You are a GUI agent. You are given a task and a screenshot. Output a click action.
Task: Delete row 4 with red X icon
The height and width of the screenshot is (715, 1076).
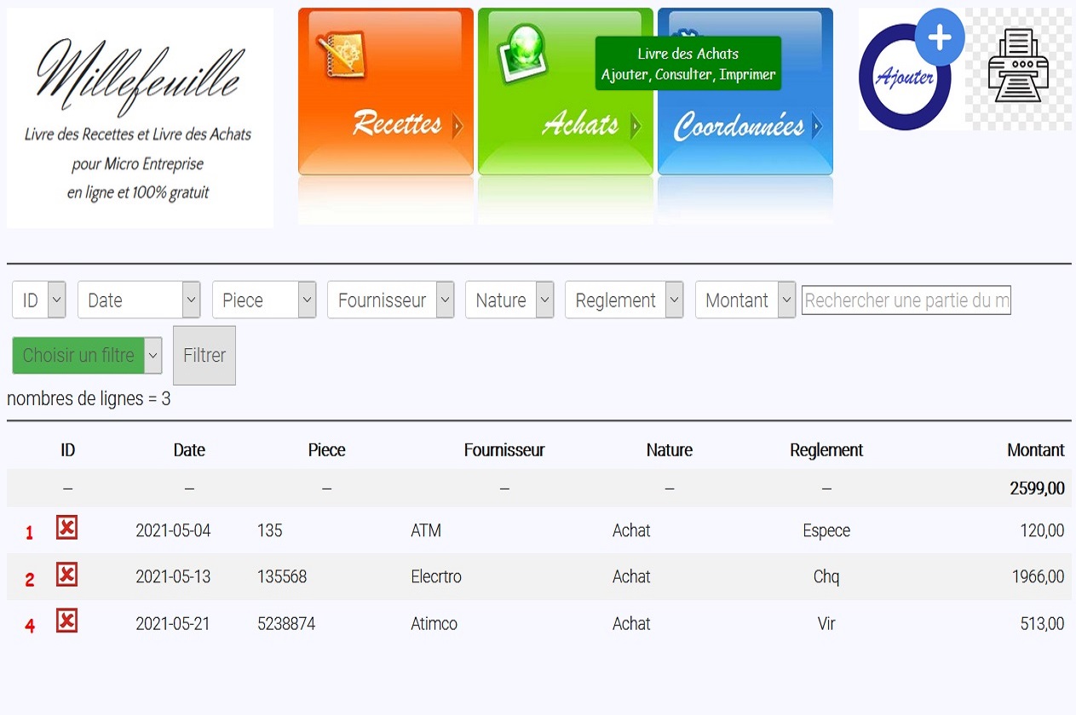[66, 622]
